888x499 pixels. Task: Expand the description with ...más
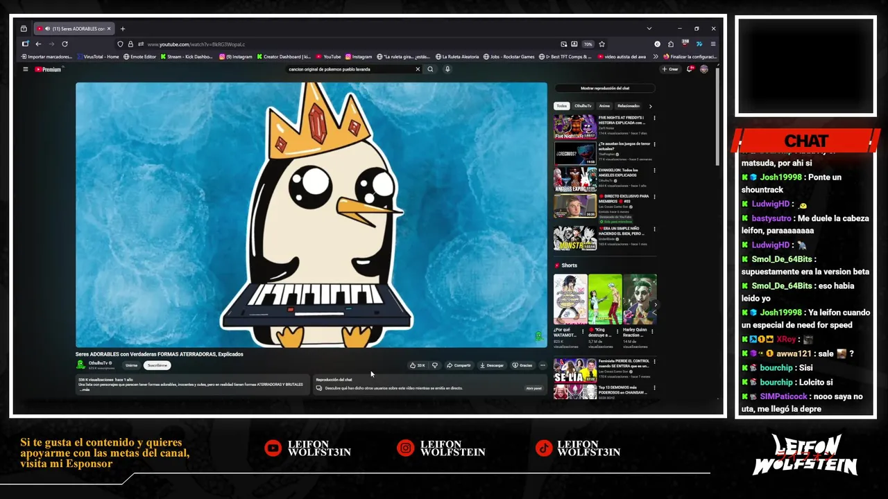[84, 389]
